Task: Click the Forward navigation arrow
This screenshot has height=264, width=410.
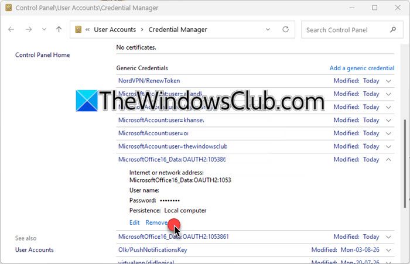Action: [x=29, y=29]
